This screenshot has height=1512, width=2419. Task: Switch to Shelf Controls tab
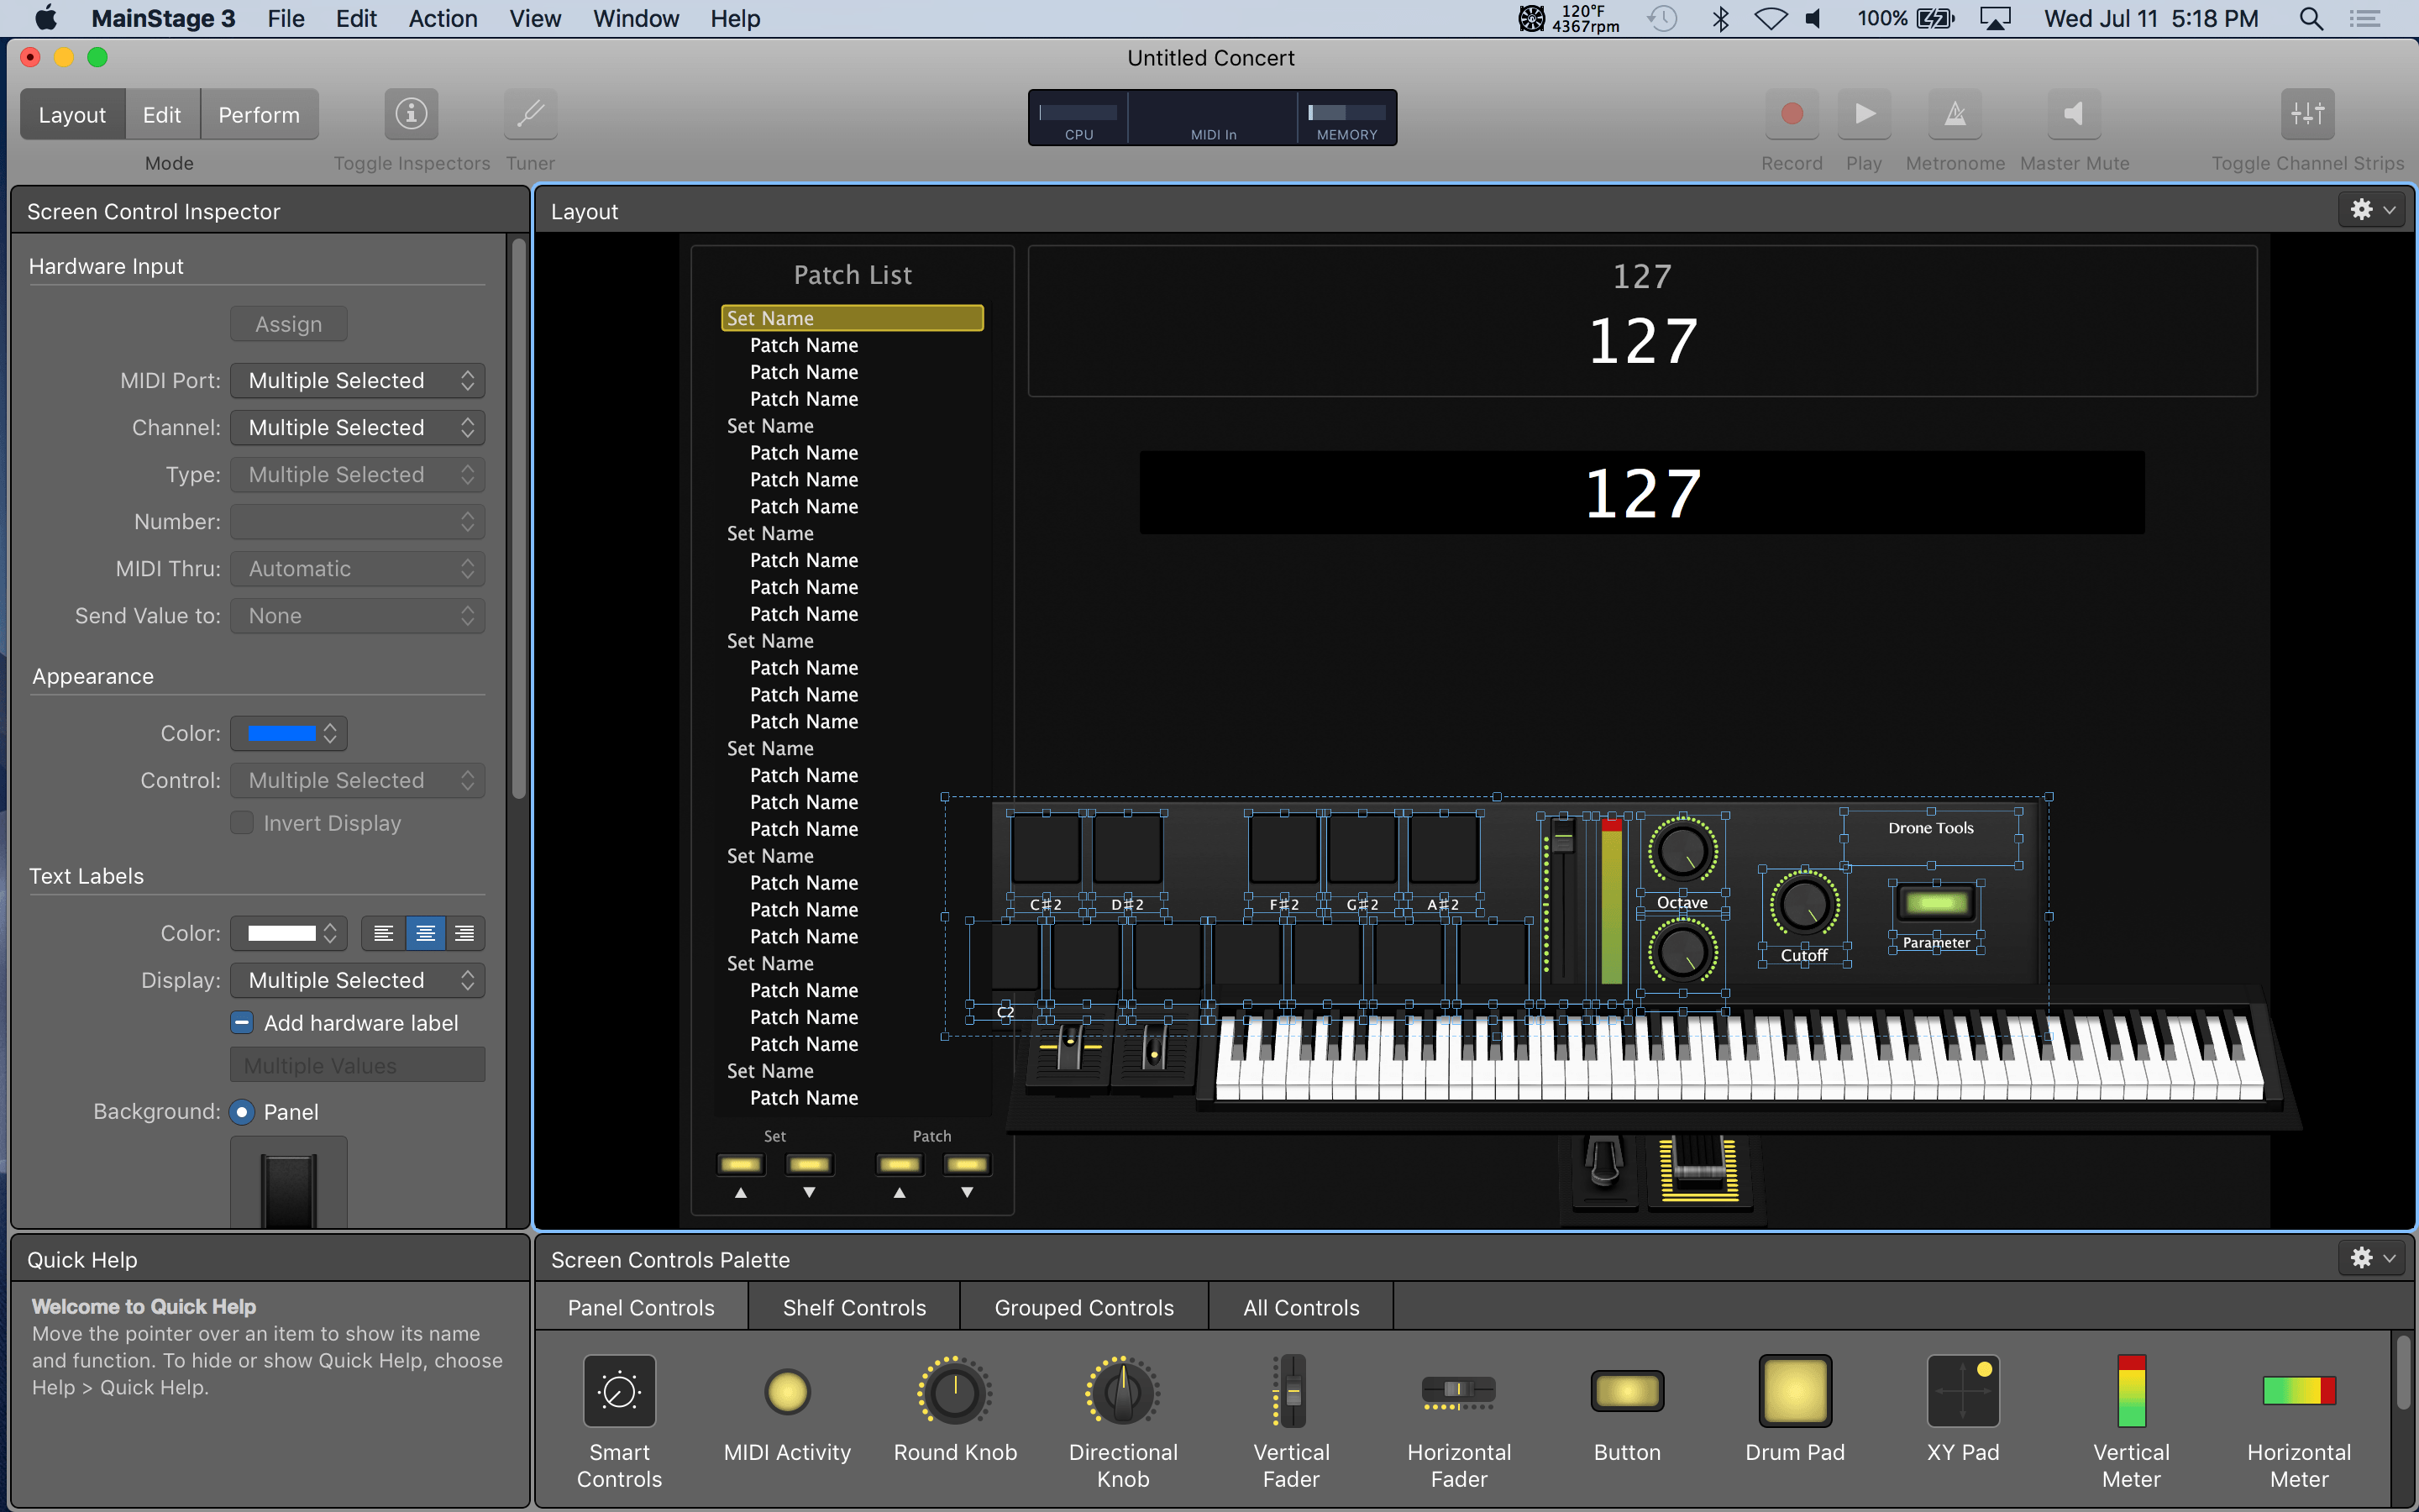click(853, 1307)
